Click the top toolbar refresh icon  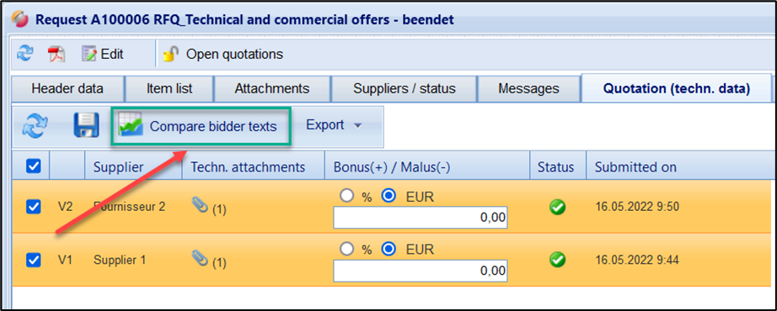(24, 54)
